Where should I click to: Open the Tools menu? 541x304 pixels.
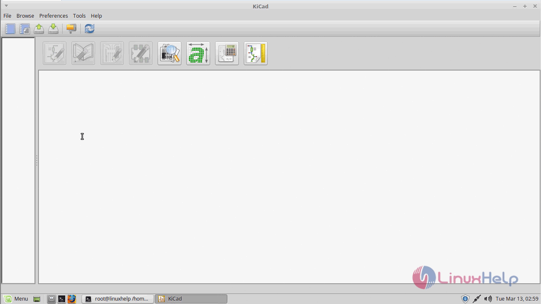coord(79,16)
